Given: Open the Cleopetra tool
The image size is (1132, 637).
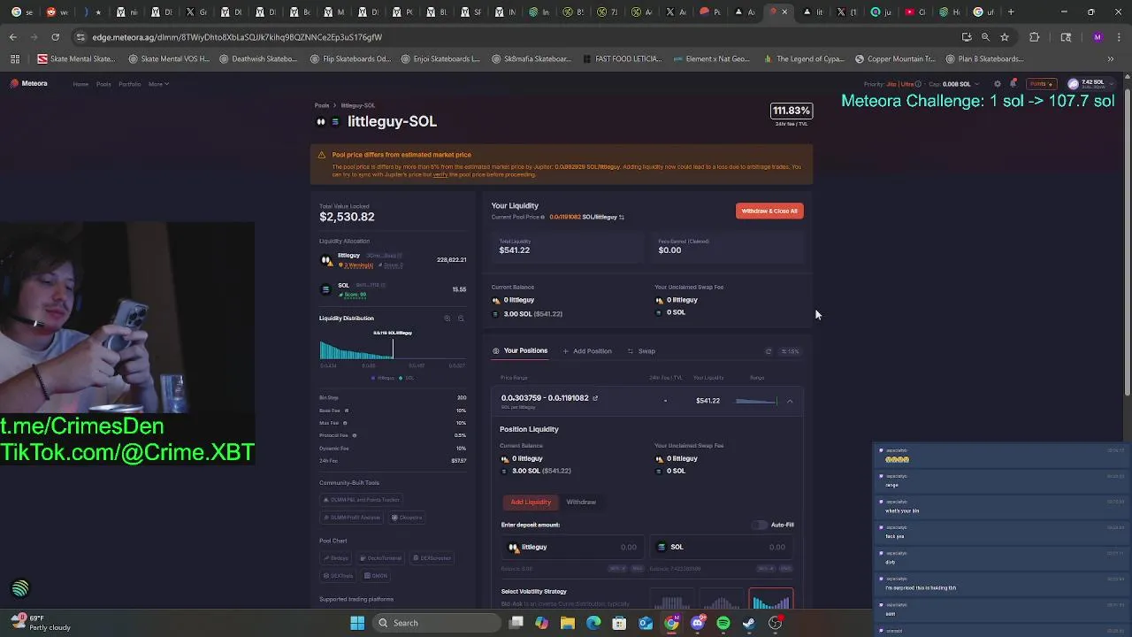Looking at the screenshot, I should tap(408, 518).
